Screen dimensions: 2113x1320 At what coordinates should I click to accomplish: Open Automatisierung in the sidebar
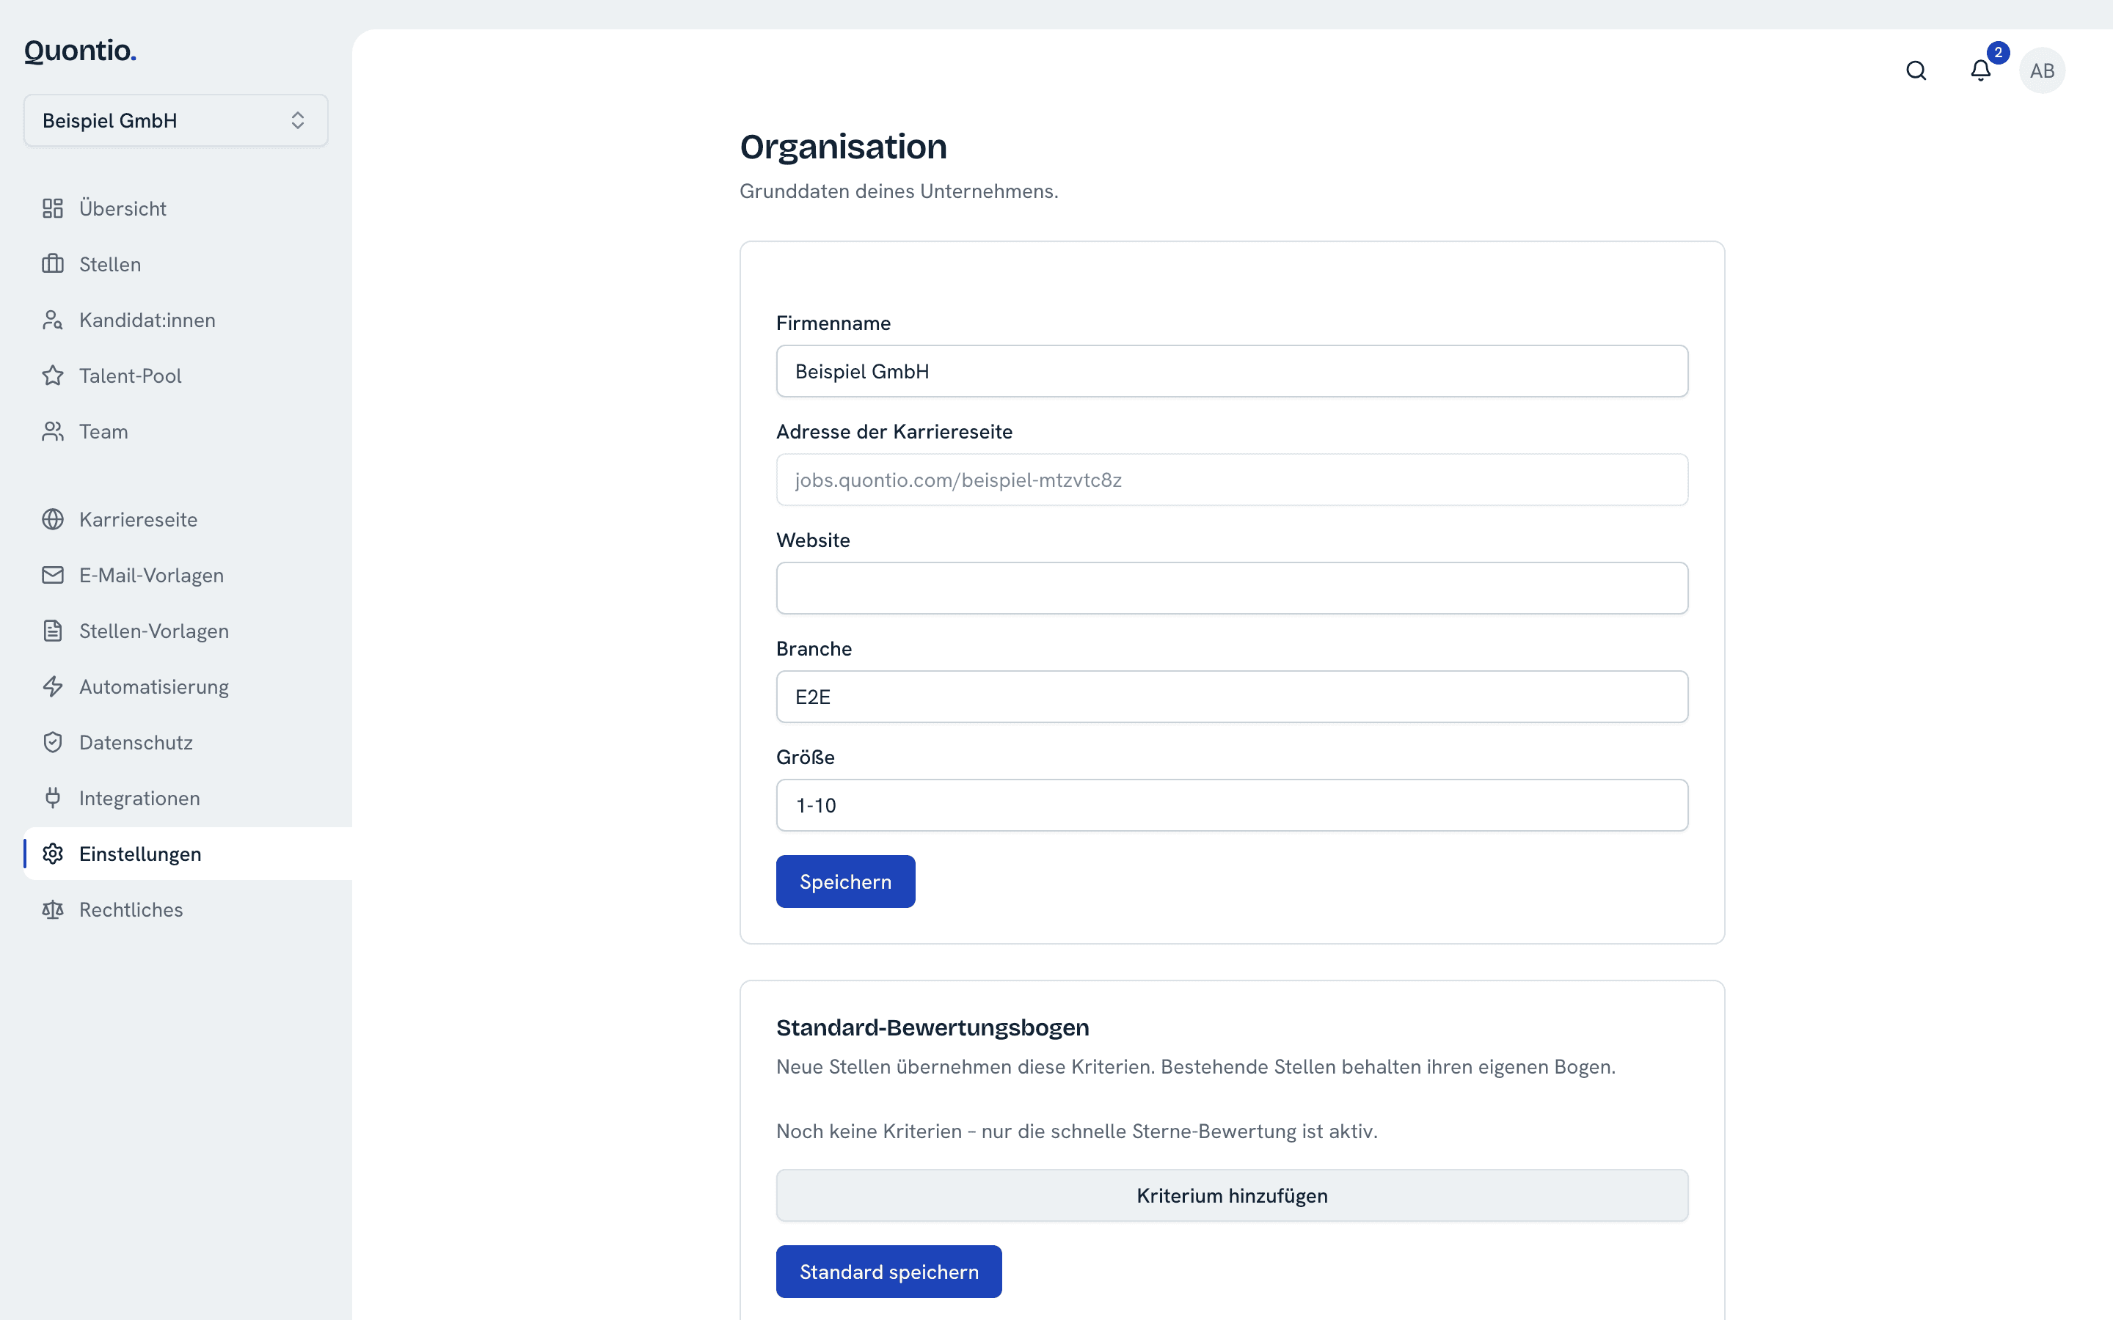click(188, 686)
